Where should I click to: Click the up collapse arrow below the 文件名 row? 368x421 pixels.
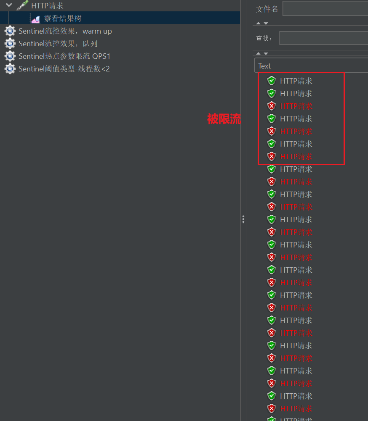[258, 24]
